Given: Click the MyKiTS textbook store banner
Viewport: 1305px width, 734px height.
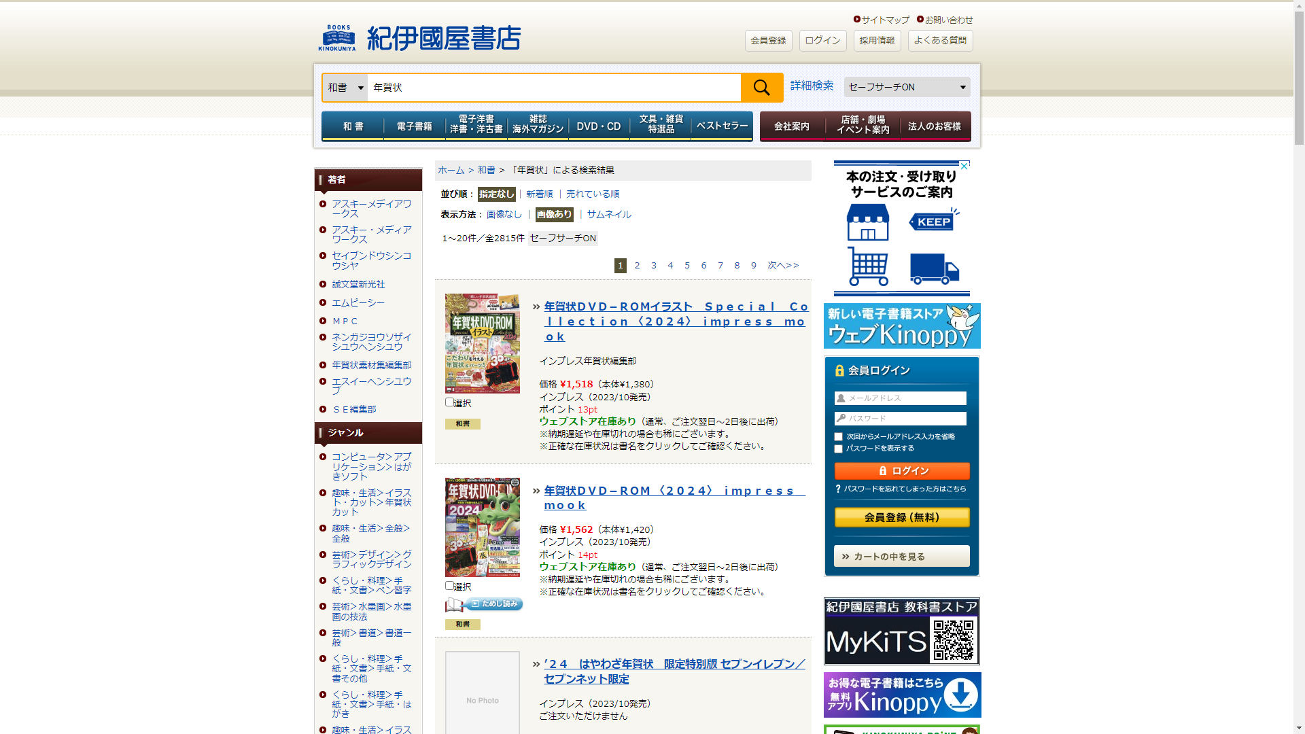Looking at the screenshot, I should point(901,631).
